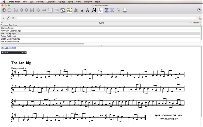The image size is (203, 127).
Task: Click the go forward history arrow icon
Action: (9, 10)
